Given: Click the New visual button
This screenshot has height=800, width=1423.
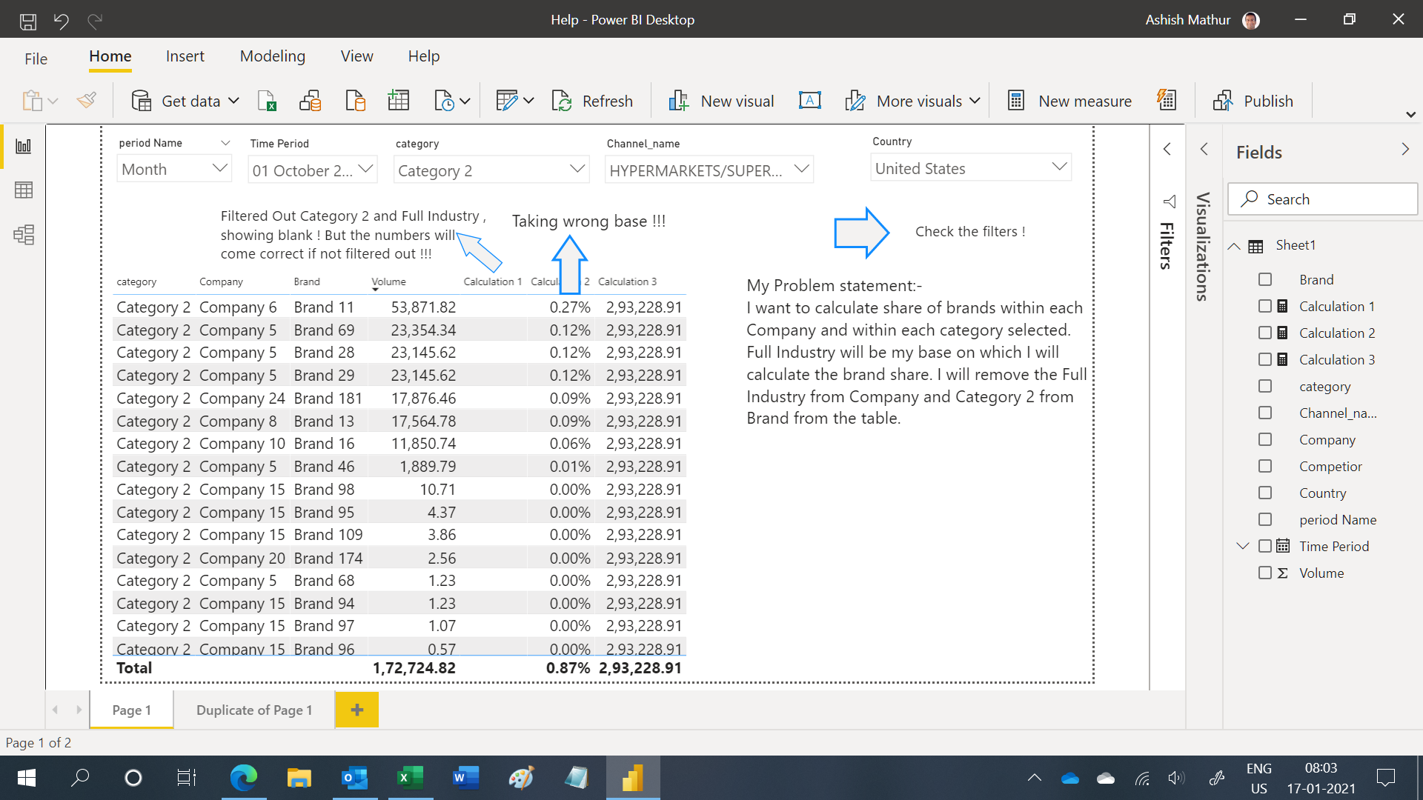Looking at the screenshot, I should coord(721,101).
